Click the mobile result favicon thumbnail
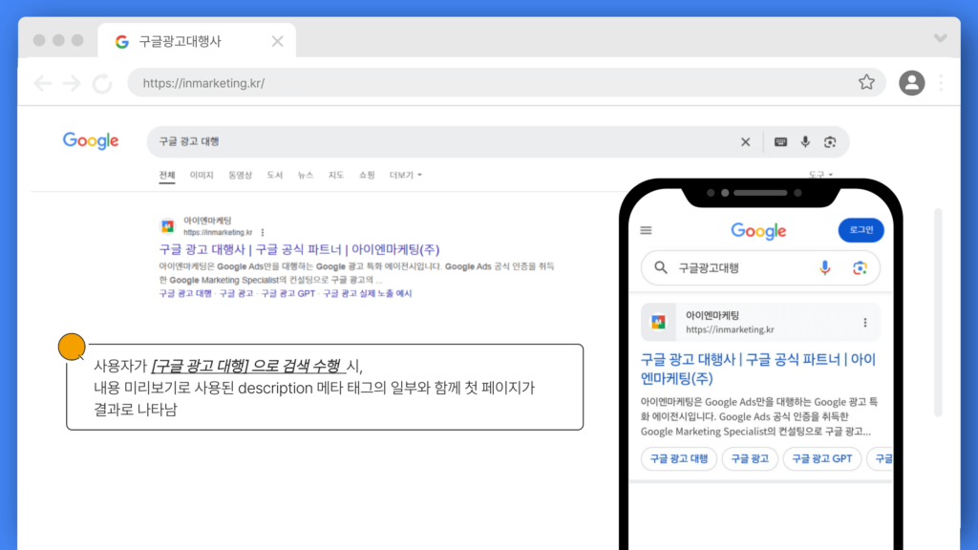978x550 pixels. click(x=659, y=322)
